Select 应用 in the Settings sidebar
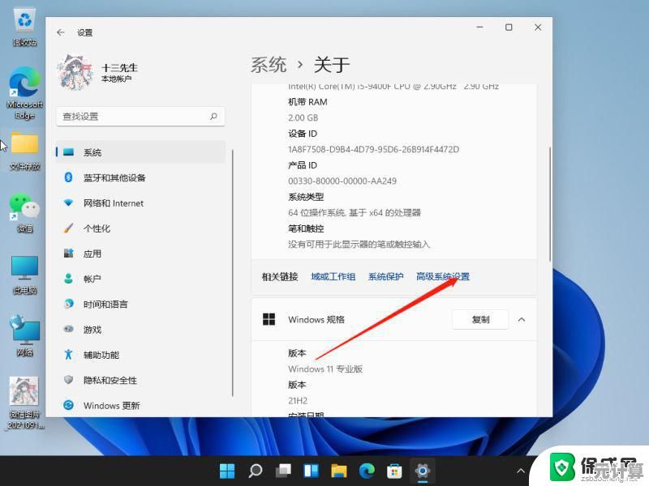Screen dimensions: 649x486 [x=92, y=254]
